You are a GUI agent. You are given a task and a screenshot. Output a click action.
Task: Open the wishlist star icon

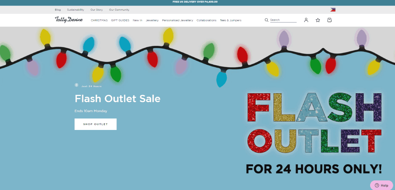tap(318, 20)
